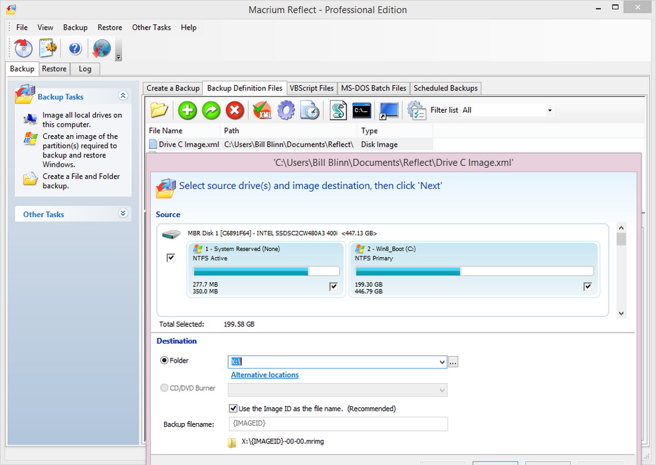Click the computer icon for Image all local drives

tap(30, 119)
